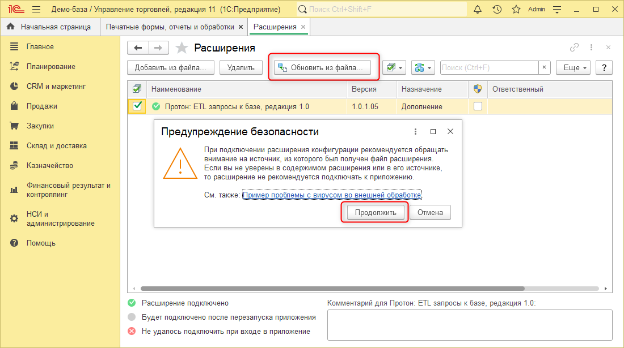Open the three-dot menu of Расширения form
This screenshot has height=348, width=624.
click(591, 48)
